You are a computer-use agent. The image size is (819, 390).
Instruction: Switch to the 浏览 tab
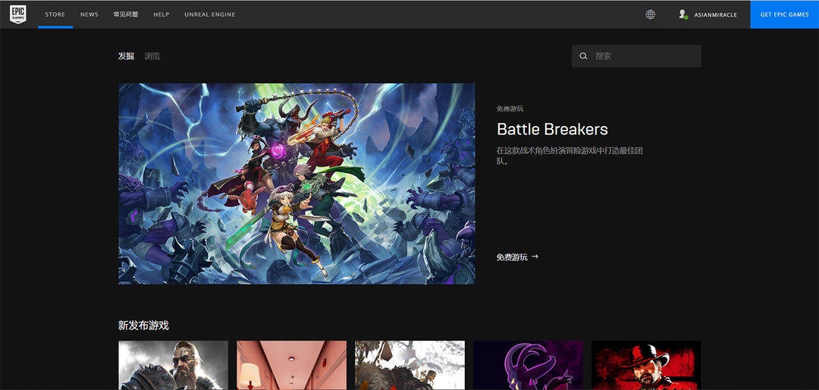coord(152,56)
